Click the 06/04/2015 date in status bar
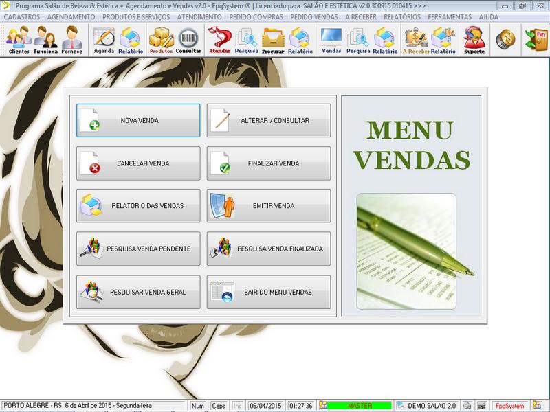Image resolution: width=550 pixels, height=412 pixels. coord(265,406)
